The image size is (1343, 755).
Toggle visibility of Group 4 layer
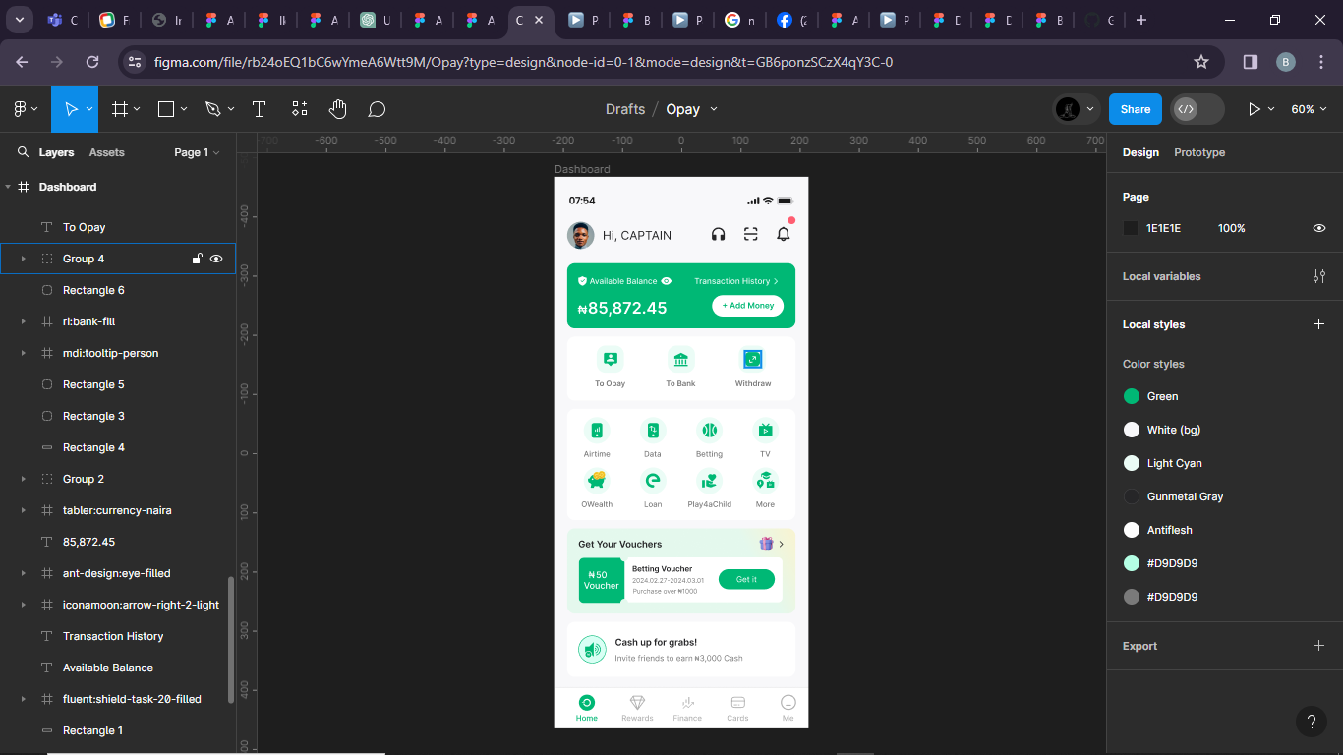coord(216,259)
